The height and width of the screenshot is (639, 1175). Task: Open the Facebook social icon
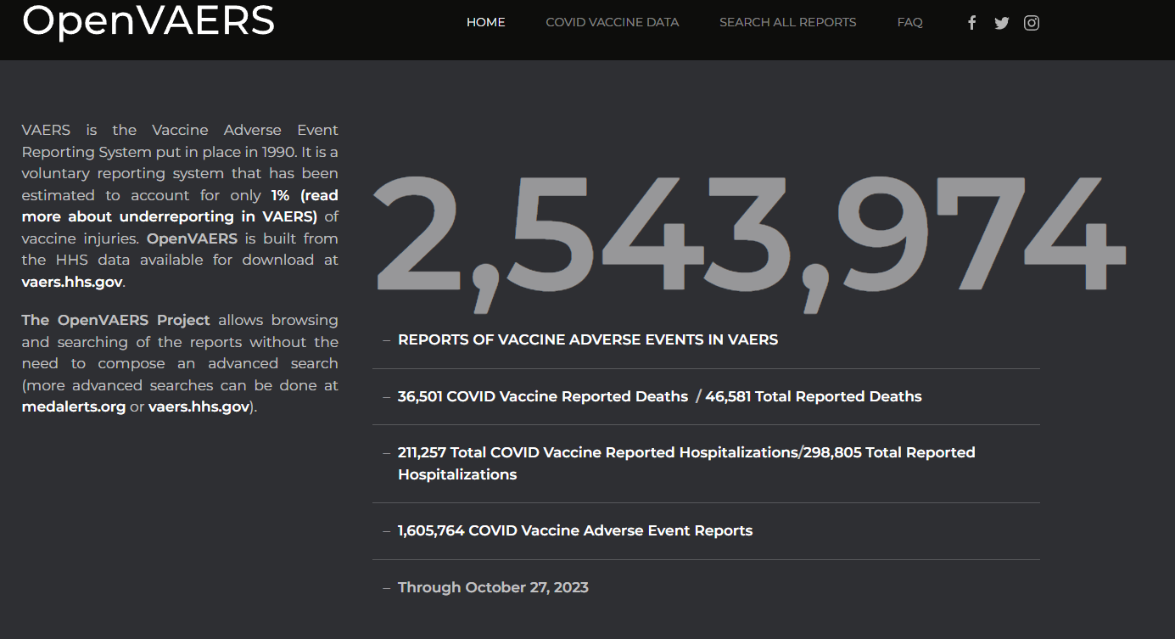pos(972,23)
